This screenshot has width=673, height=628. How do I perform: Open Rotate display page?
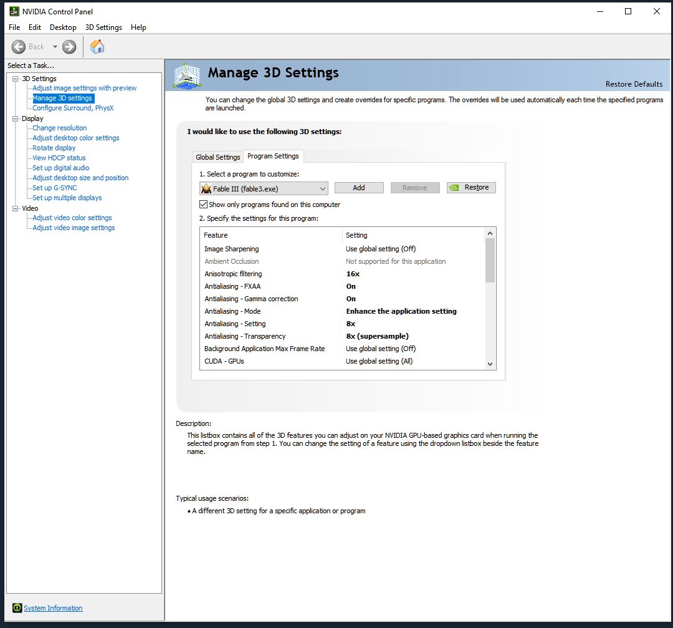coord(54,148)
